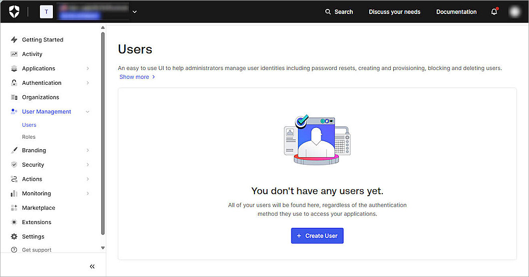Open Search in the top bar
Image resolution: width=529 pixels, height=277 pixels.
339,12
